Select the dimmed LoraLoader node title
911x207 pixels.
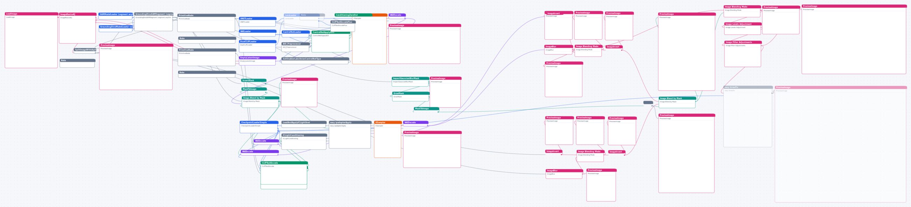click(292, 15)
